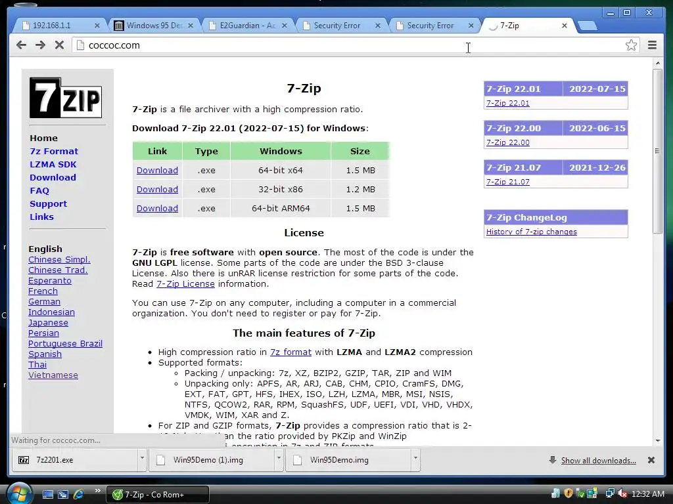Open the 7z Format sidebar link

54,152
